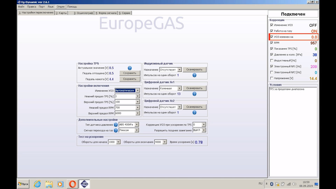This screenshot has width=336, height=189.
Task: Switch to Карты tab
Action: (61, 13)
